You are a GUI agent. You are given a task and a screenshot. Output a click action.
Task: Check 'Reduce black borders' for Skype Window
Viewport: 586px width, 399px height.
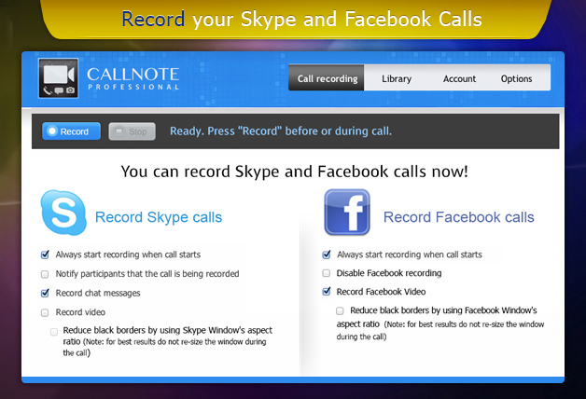(x=54, y=332)
